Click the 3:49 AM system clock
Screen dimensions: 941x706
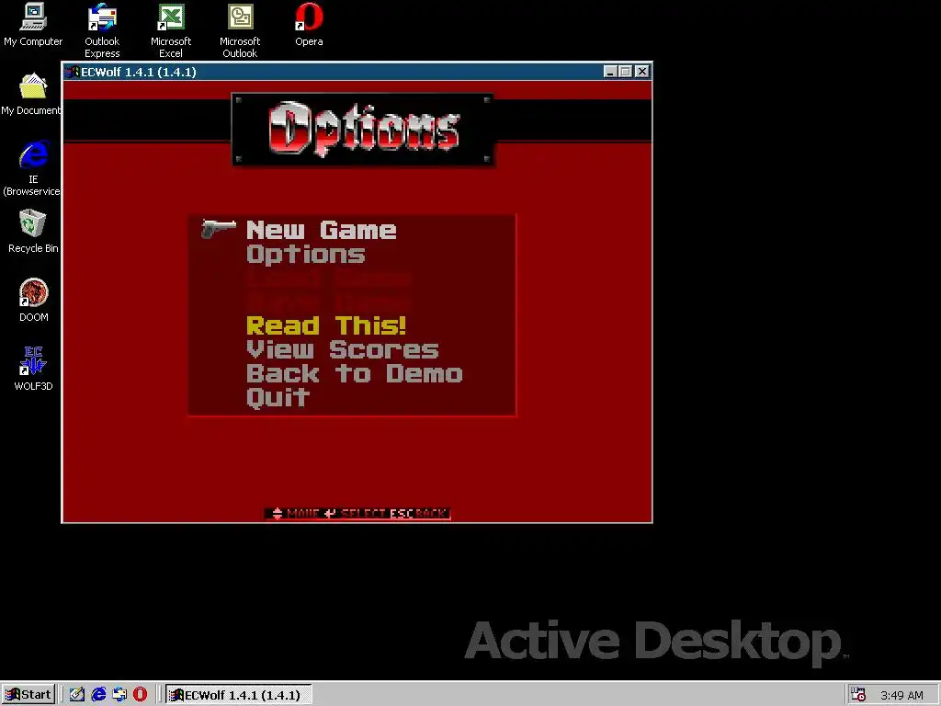[x=901, y=695]
